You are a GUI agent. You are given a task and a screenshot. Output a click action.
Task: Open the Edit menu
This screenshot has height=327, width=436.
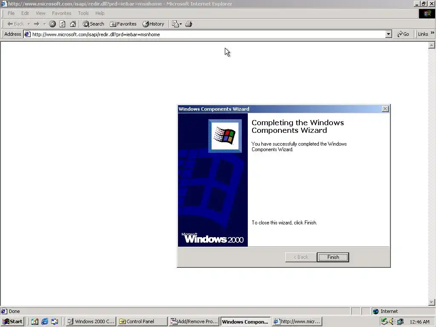(x=25, y=13)
